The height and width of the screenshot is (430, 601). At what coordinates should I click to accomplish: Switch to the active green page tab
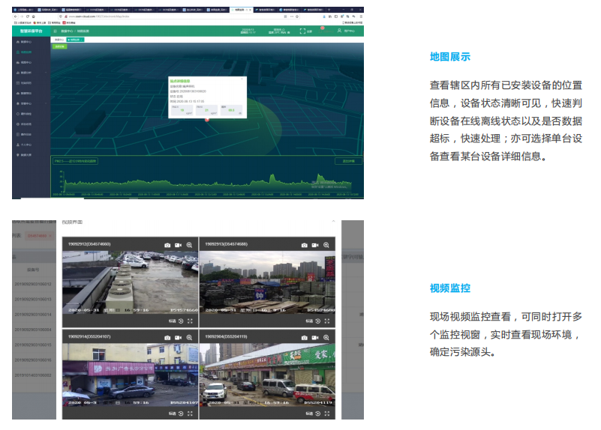click(x=74, y=39)
